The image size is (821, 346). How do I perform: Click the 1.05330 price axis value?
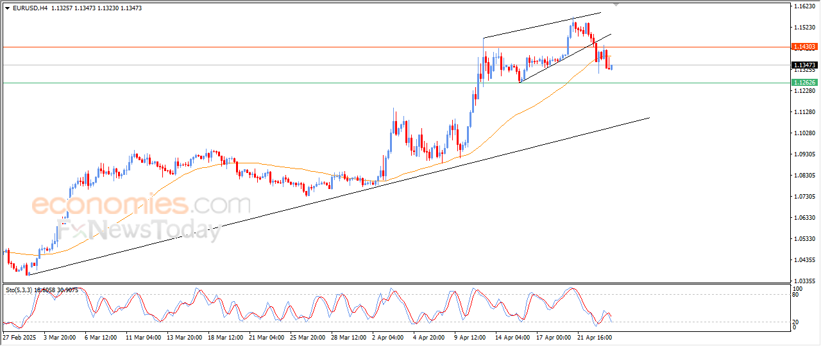pyautogui.click(x=804, y=239)
